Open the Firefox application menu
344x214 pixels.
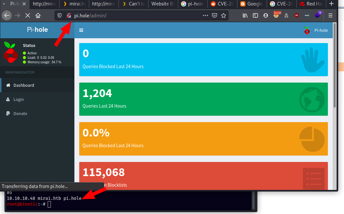tap(330, 15)
